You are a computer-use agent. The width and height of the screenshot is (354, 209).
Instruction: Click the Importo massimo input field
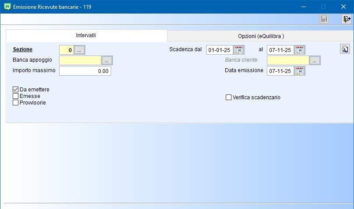tap(85, 71)
